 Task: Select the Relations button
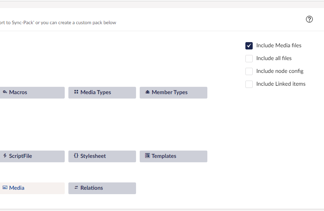coord(102,188)
